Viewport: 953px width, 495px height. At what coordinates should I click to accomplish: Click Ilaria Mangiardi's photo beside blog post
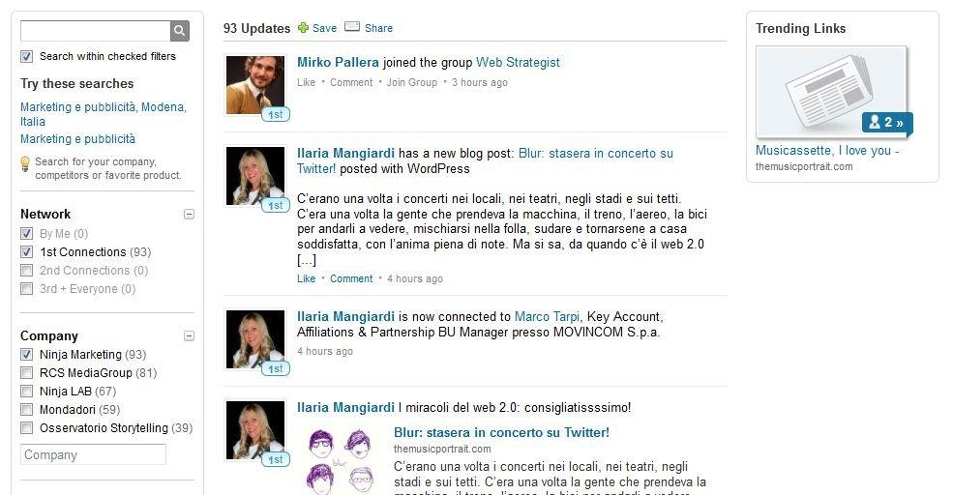(x=255, y=176)
